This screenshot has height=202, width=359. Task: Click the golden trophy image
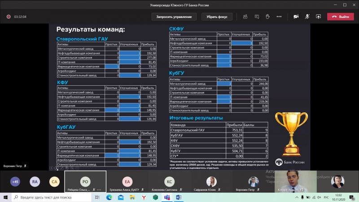point(291,134)
